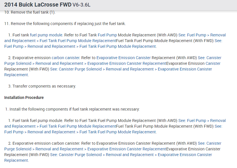Click '3. Transfer components as necessary.' text
Image resolution: width=237 pixels, height=168 pixels.
[42, 86]
